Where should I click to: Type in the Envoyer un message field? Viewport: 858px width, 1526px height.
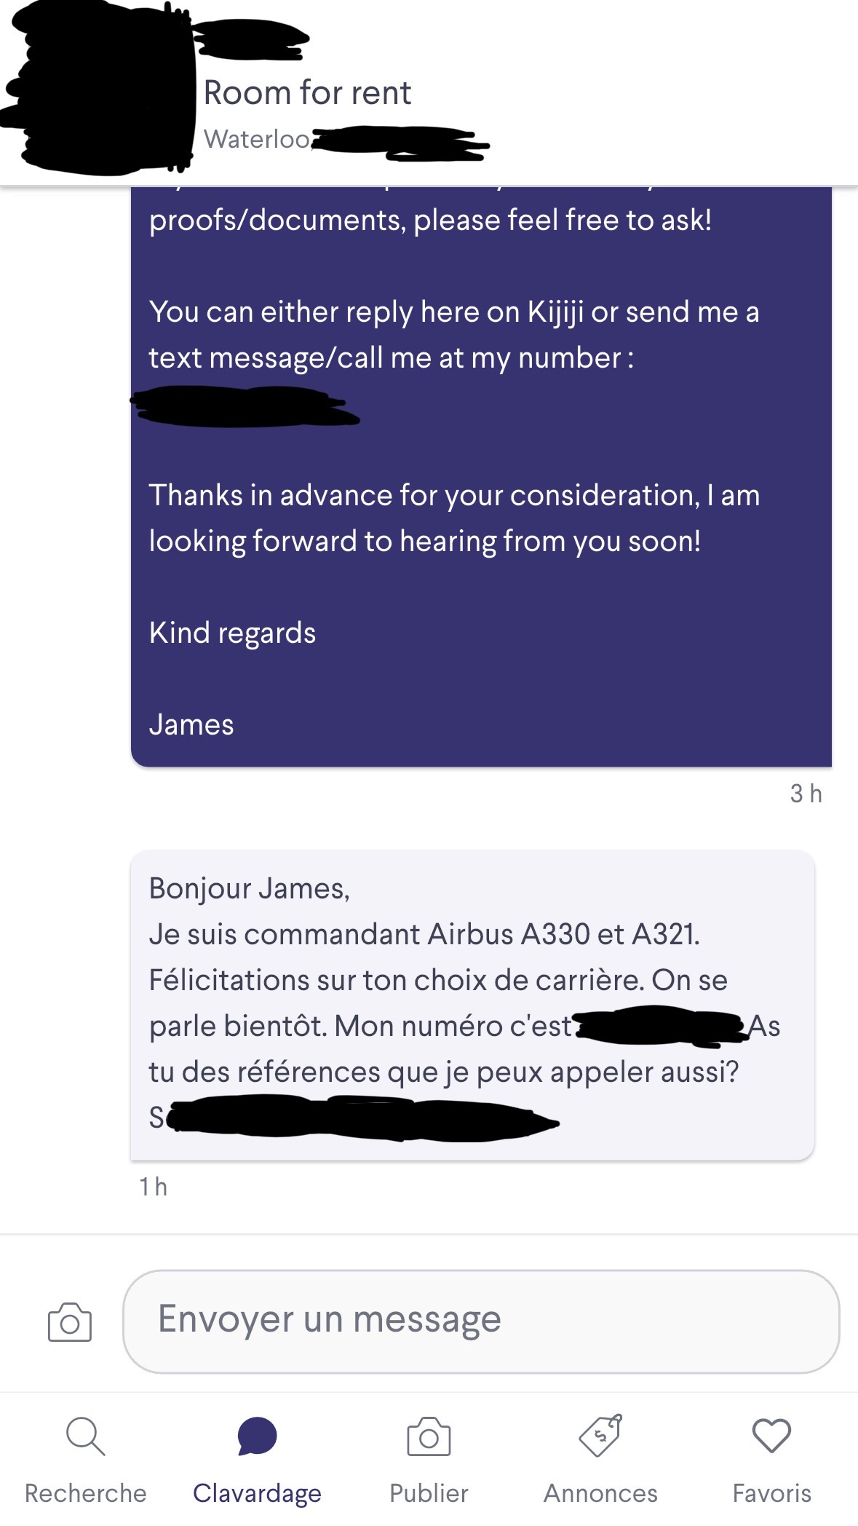[480, 1321]
